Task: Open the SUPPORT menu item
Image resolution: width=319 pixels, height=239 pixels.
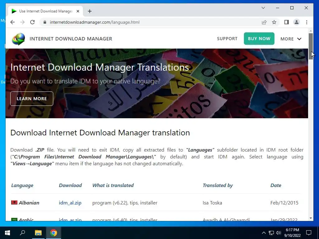Action: (227, 39)
